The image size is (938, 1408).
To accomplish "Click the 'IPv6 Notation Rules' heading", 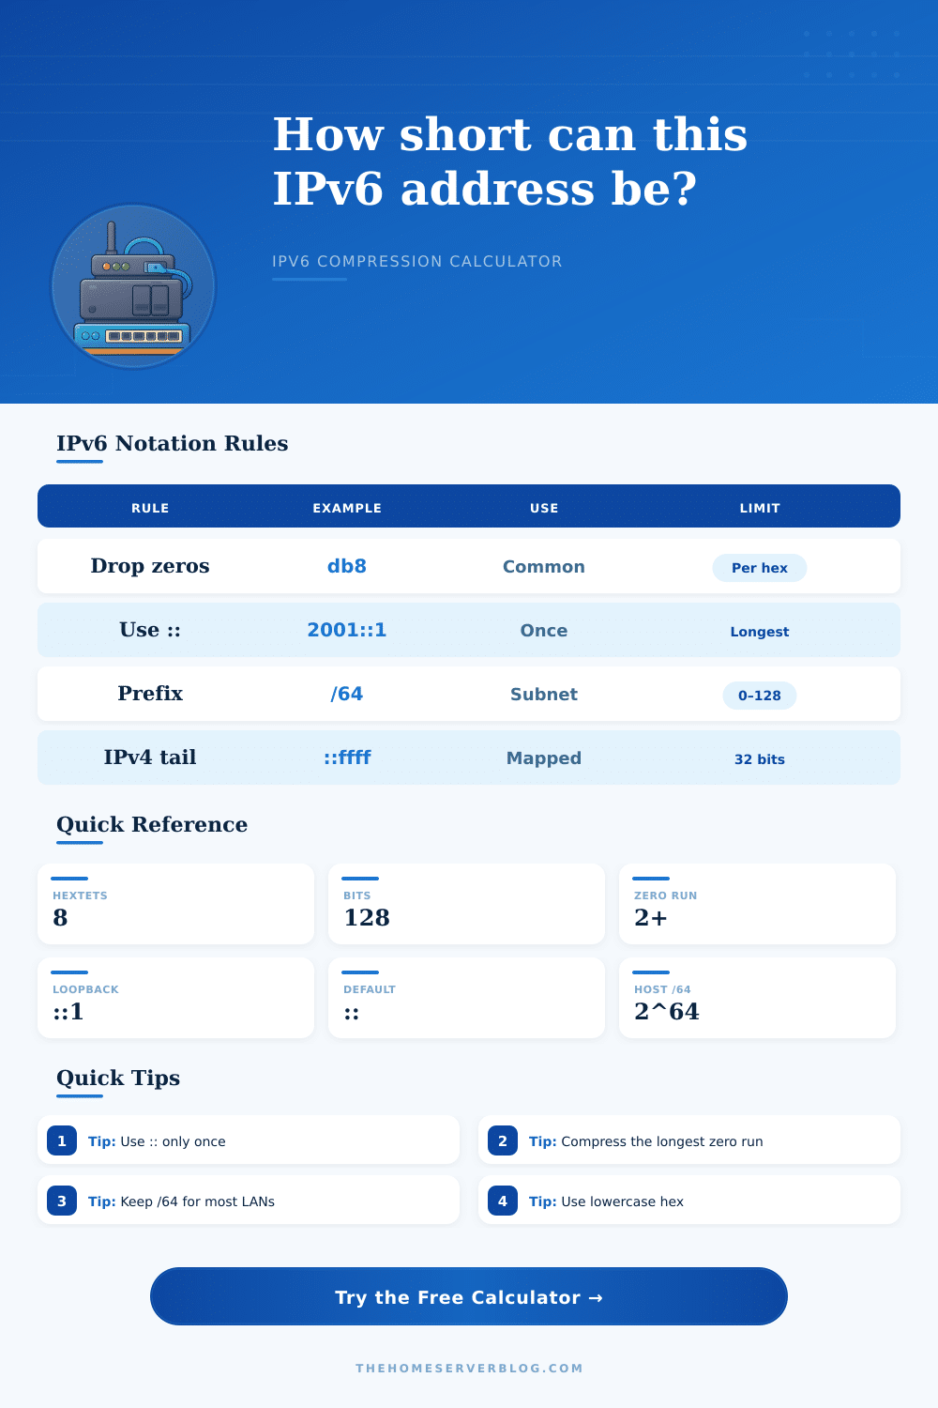I will (173, 443).
